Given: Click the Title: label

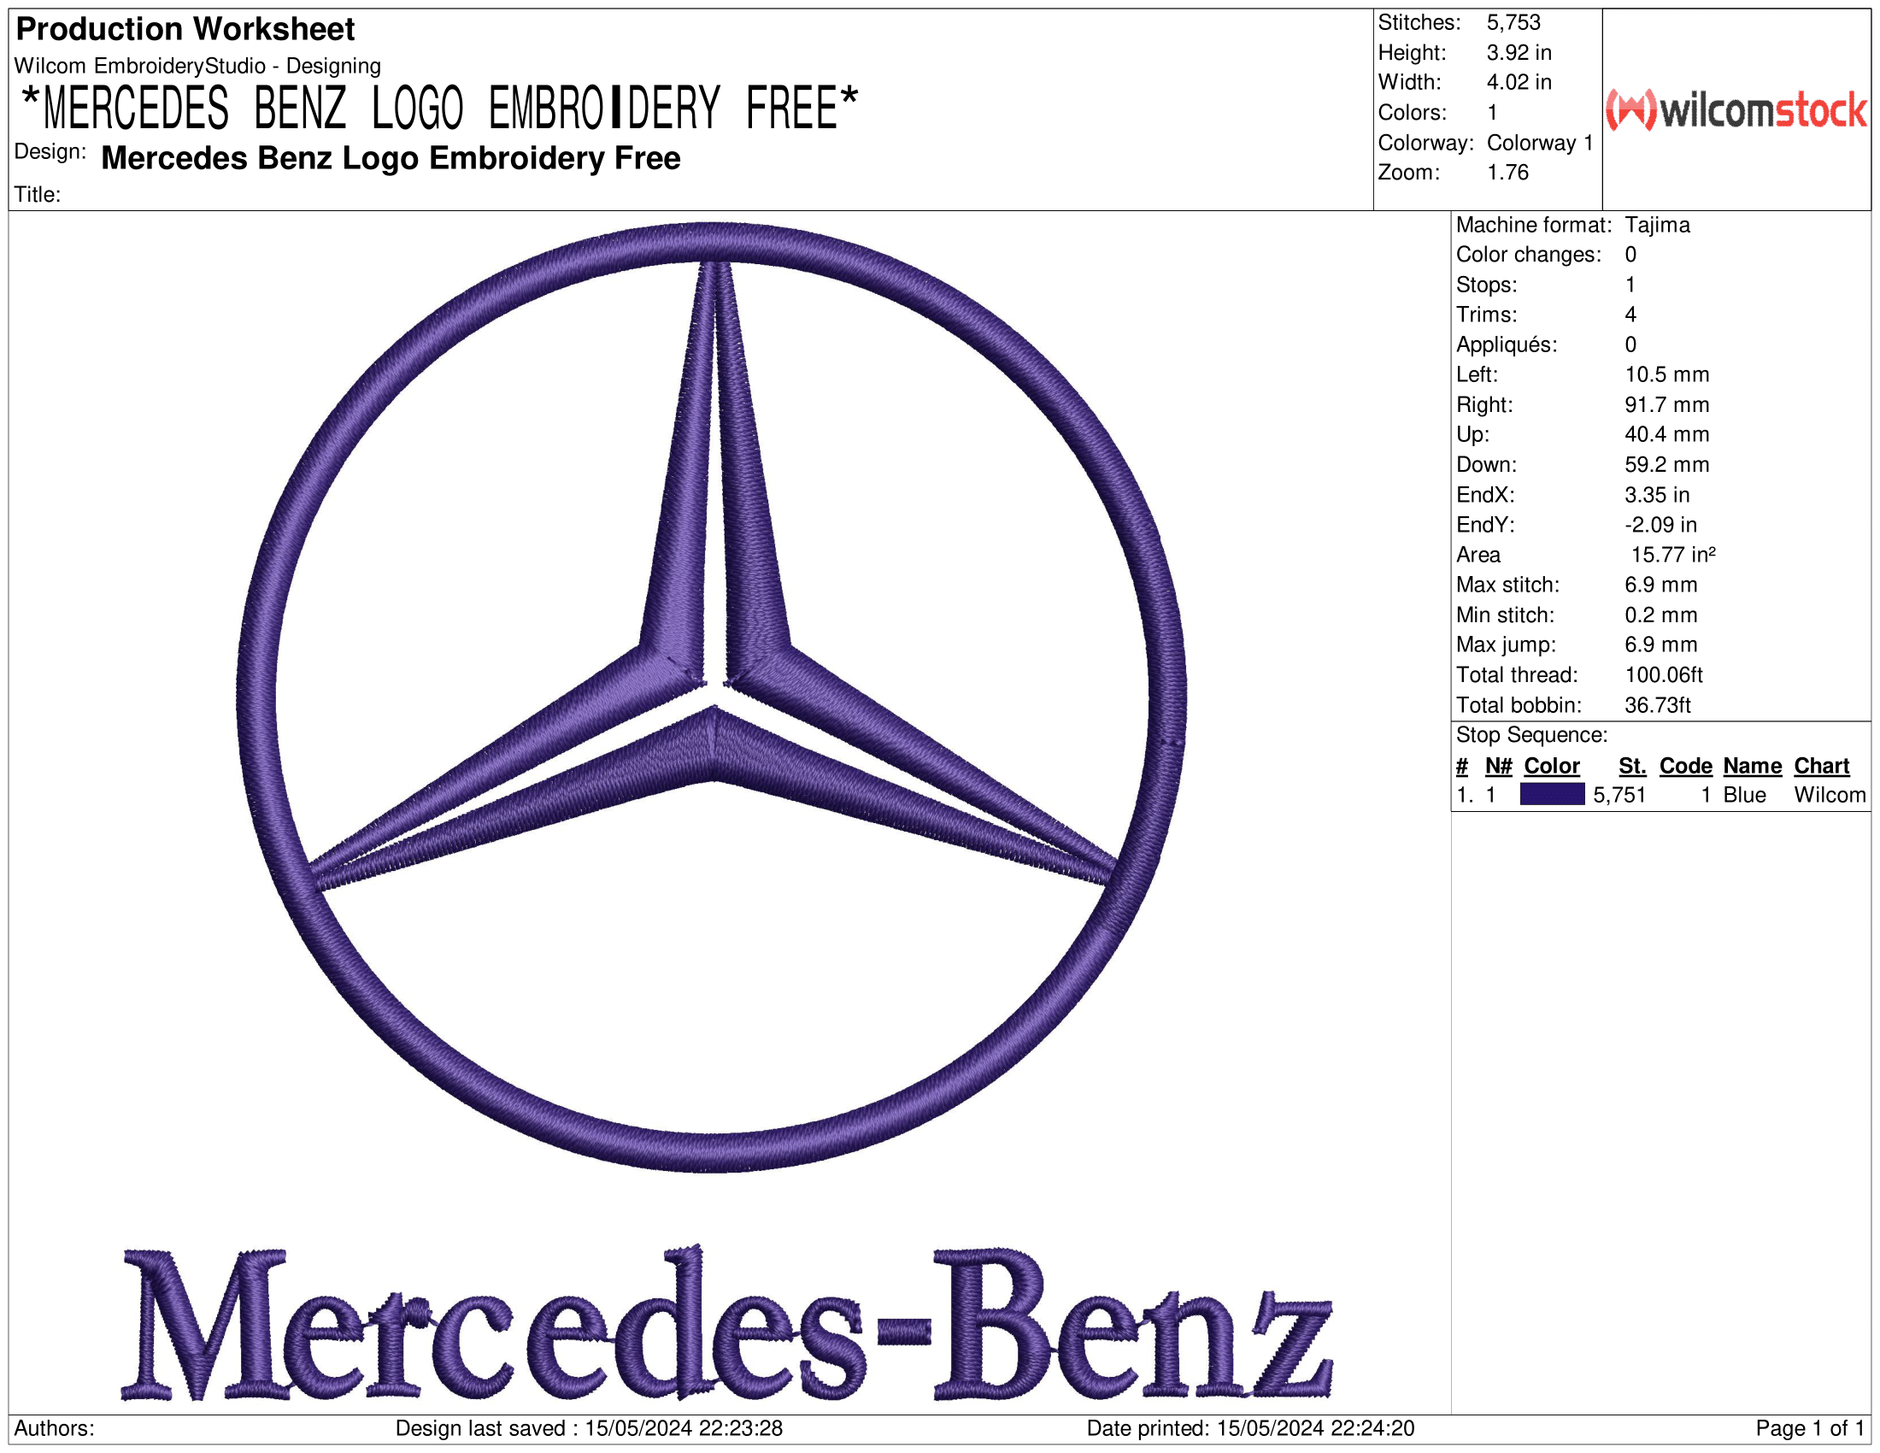Looking at the screenshot, I should [x=38, y=195].
